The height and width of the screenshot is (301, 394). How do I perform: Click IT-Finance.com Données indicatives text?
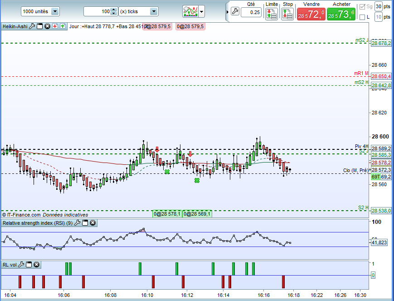pyautogui.click(x=45, y=215)
